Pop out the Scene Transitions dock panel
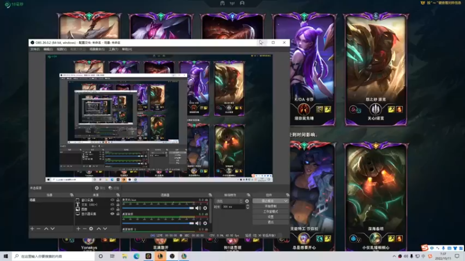 point(248,195)
